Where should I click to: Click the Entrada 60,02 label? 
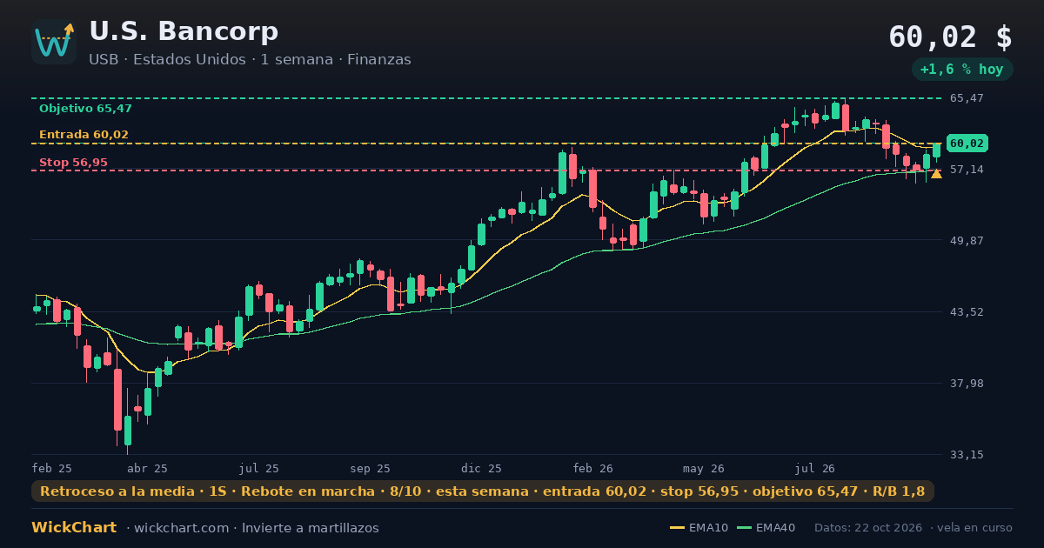(84, 135)
